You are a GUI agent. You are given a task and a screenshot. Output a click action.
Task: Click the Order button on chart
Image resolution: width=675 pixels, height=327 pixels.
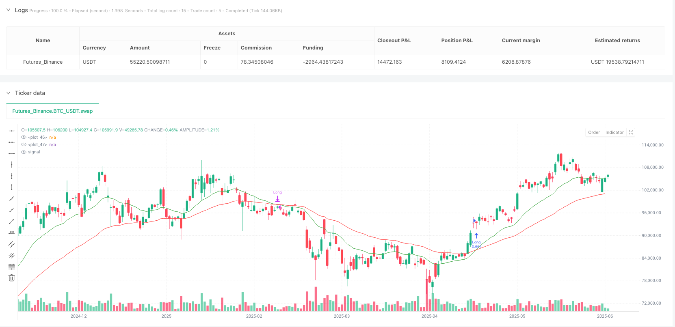point(594,132)
